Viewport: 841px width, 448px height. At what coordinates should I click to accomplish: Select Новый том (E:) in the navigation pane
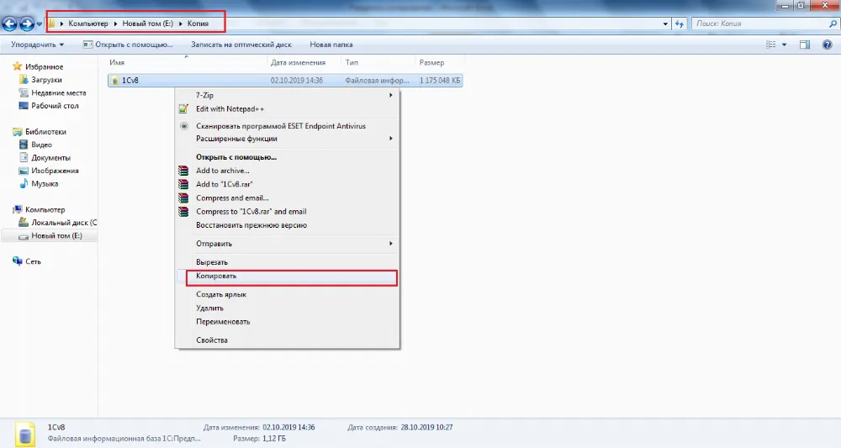tap(56, 235)
